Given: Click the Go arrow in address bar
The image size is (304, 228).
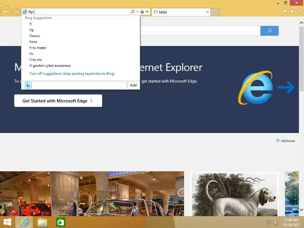Looking at the screenshot, I should pyautogui.click(x=147, y=12).
